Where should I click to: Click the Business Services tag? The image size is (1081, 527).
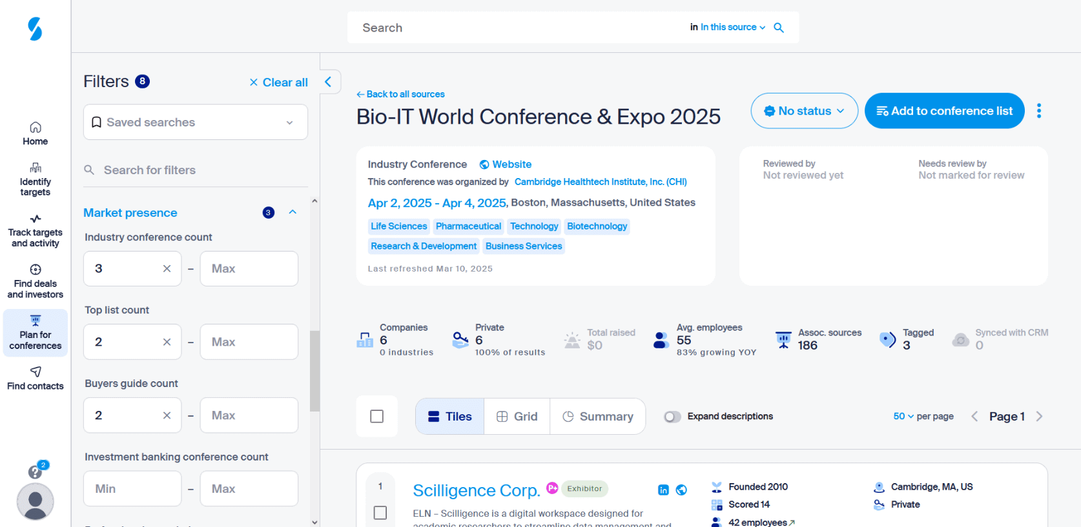(x=524, y=246)
